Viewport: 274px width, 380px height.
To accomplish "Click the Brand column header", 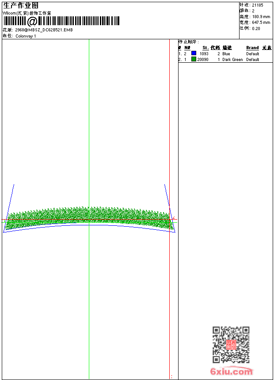I will click(252, 48).
